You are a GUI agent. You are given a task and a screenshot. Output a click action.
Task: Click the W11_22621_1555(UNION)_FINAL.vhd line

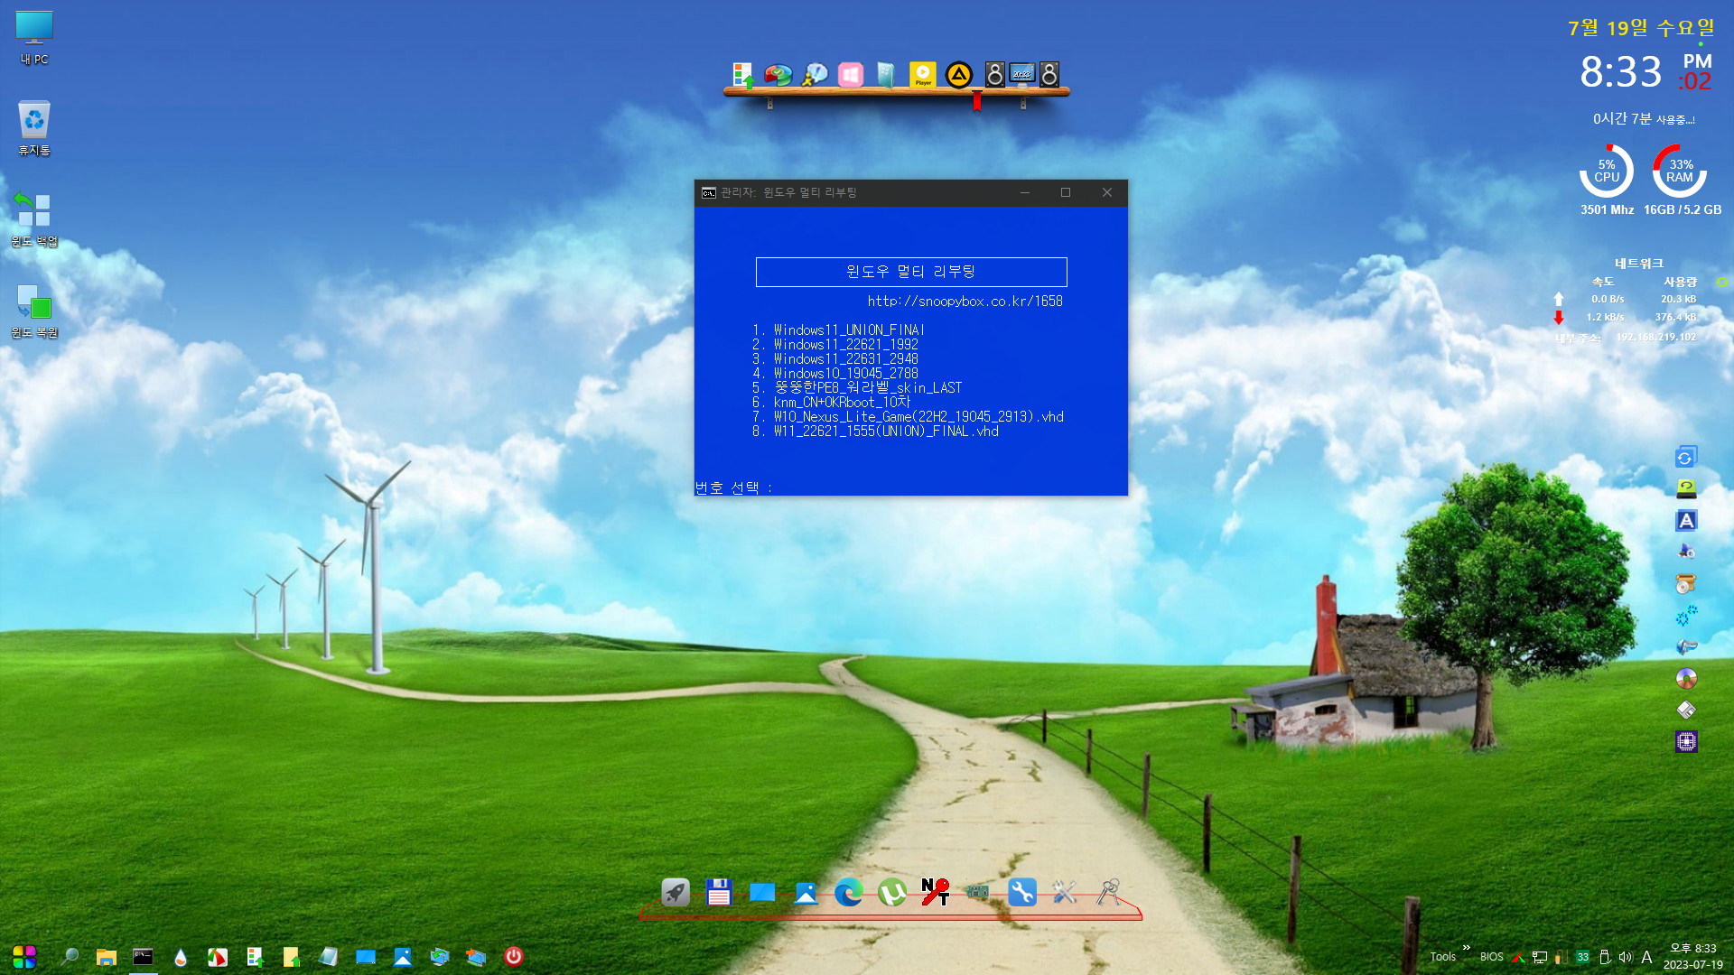(875, 432)
